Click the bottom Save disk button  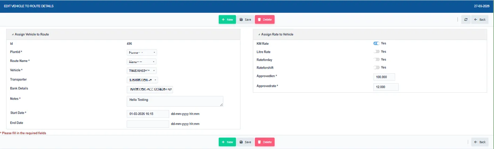point(245,142)
